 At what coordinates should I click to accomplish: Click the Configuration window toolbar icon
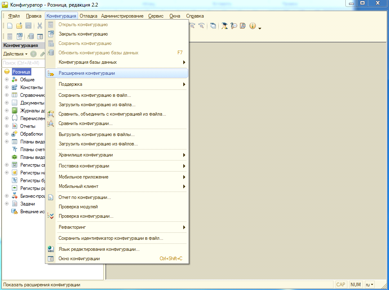pyautogui.click(x=40, y=36)
